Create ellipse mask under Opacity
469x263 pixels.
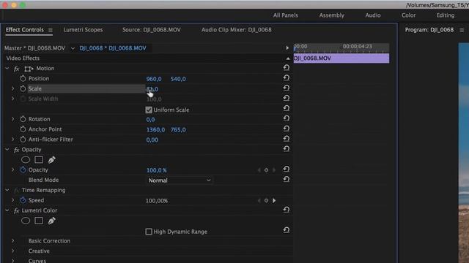click(26, 160)
